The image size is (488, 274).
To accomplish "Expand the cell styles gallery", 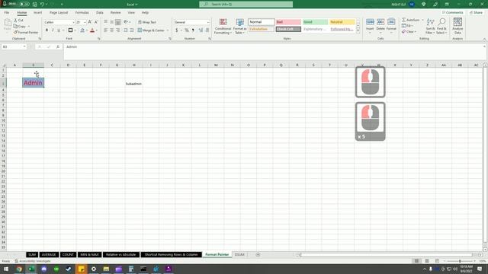I will click(x=358, y=31).
